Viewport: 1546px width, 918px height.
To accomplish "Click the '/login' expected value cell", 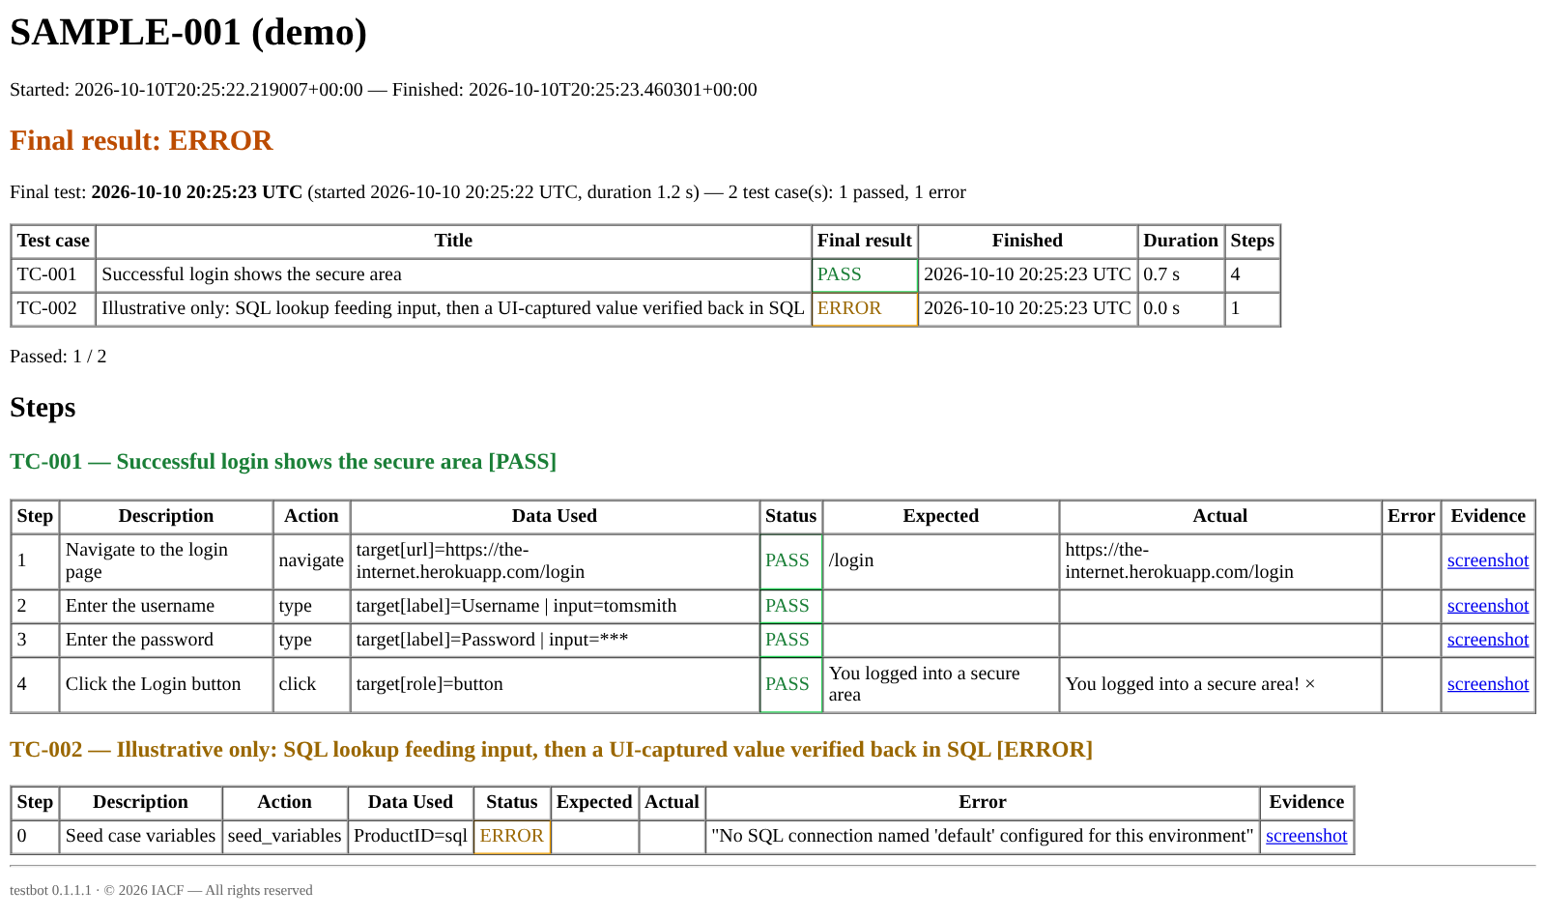I will click(x=941, y=560).
